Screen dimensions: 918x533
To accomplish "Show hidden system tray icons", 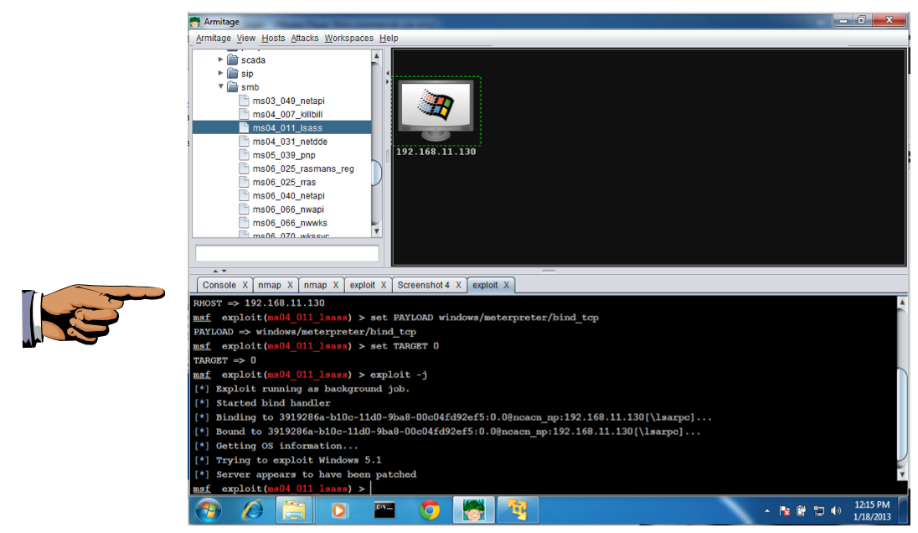I will [x=767, y=511].
